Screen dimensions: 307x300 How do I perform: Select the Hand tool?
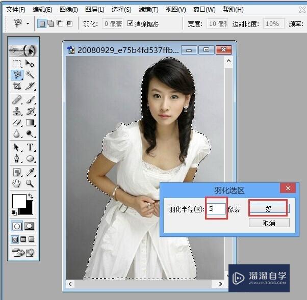[x=17, y=183]
